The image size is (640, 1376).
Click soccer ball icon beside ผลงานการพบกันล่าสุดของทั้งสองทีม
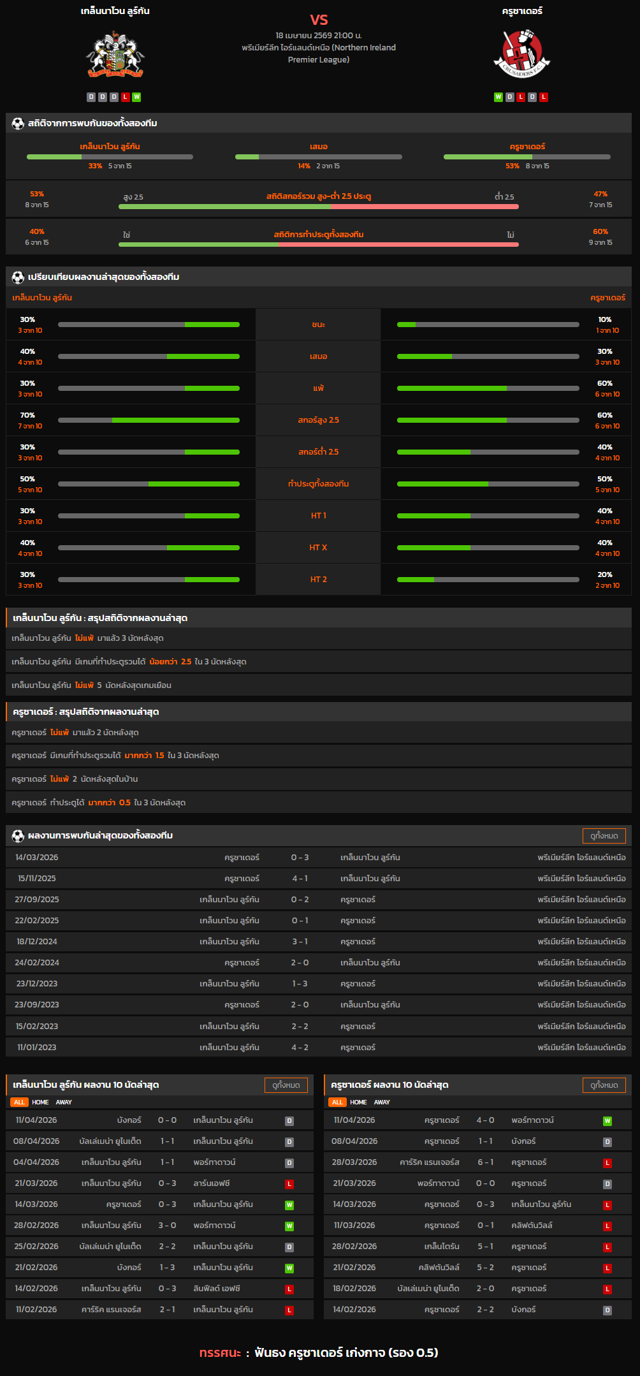click(18, 836)
